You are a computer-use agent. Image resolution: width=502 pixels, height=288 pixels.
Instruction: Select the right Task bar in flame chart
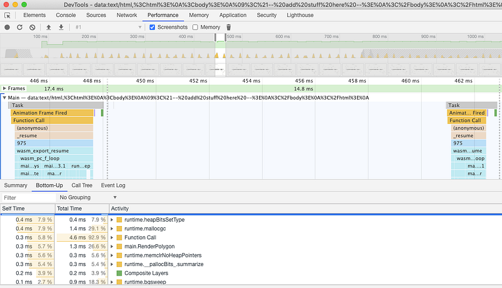pos(472,105)
